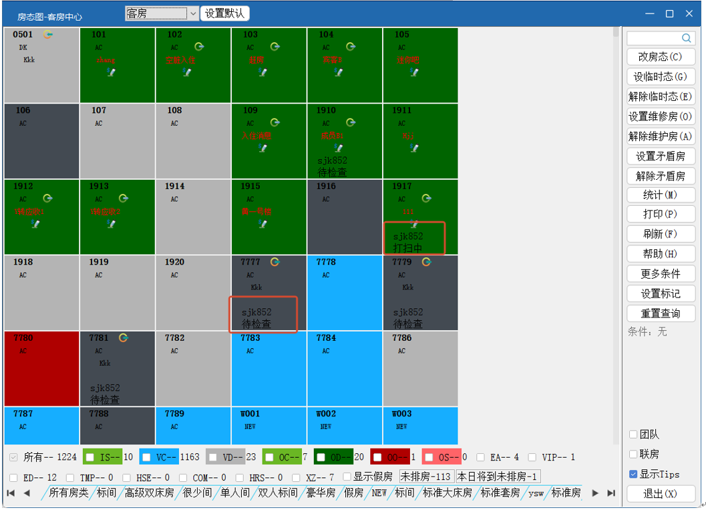This screenshot has height=510, width=706.
Task: Click circular arrow icon in room 0501
Action: 48,34
